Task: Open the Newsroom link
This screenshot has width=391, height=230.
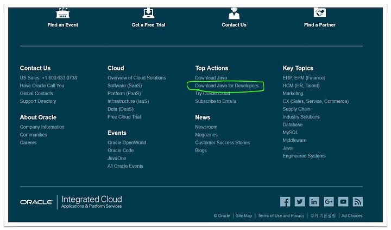Action: click(x=206, y=127)
